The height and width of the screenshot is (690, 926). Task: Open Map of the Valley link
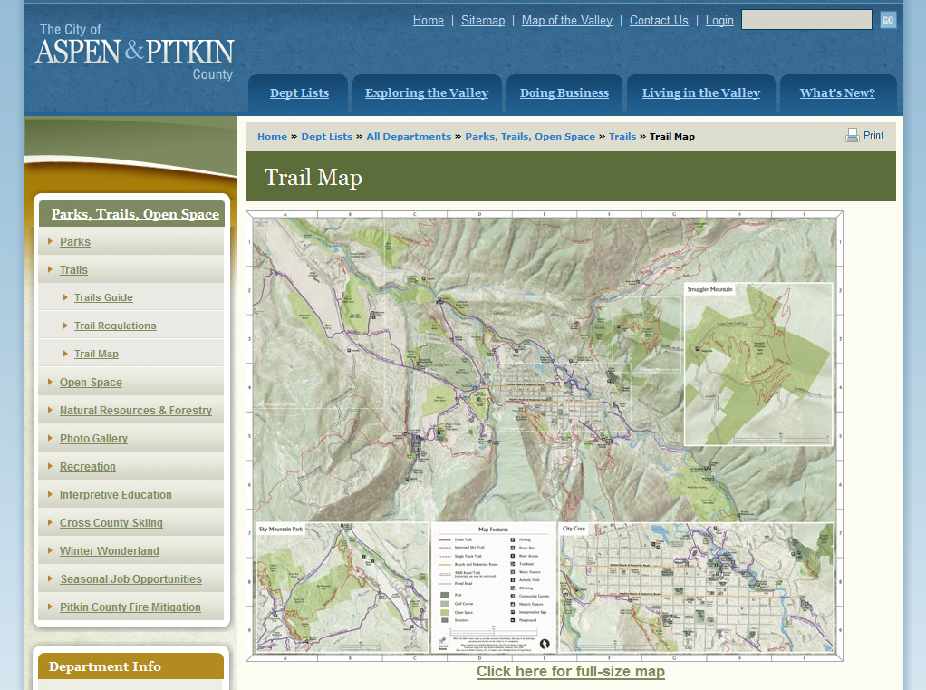567,20
